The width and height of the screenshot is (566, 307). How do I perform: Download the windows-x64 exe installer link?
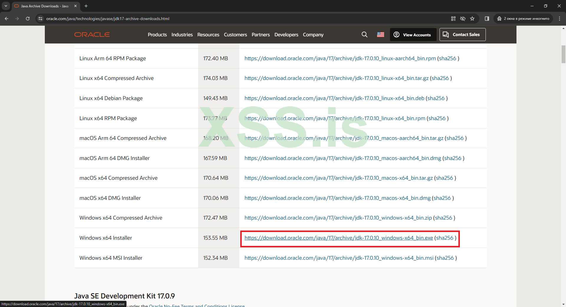339,238
